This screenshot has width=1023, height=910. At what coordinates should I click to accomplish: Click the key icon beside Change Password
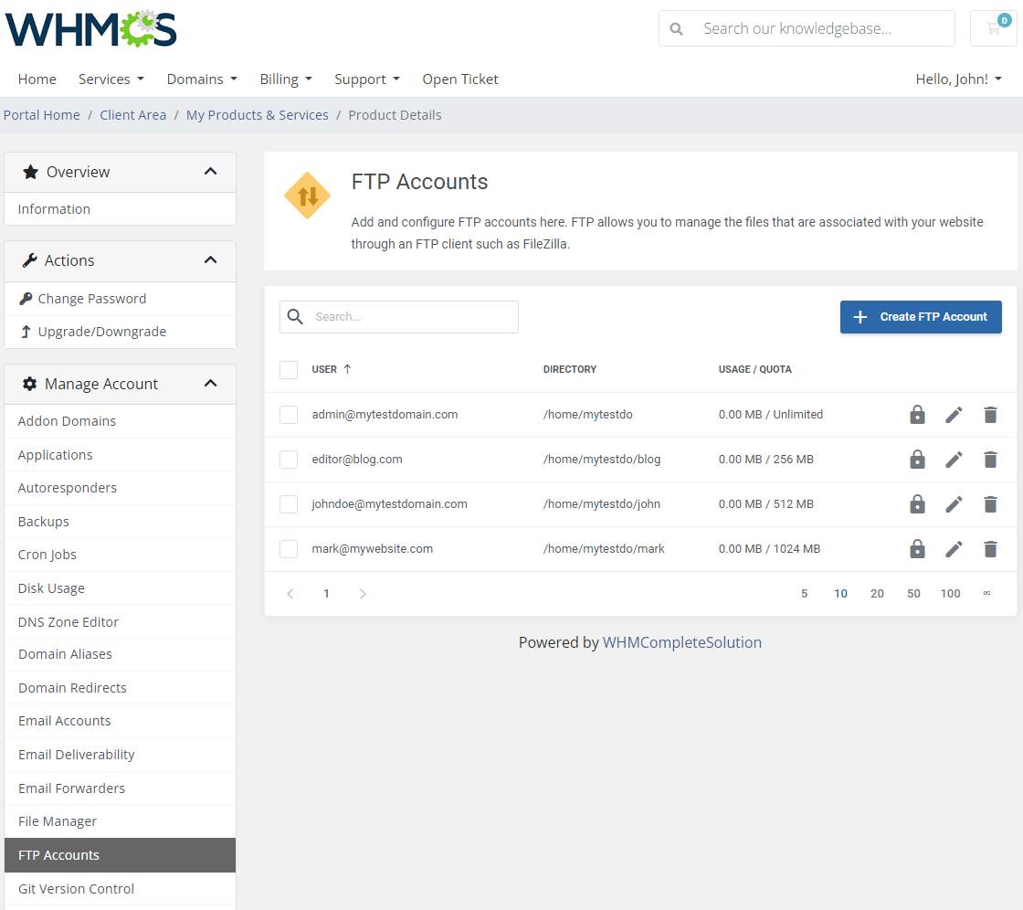point(26,299)
